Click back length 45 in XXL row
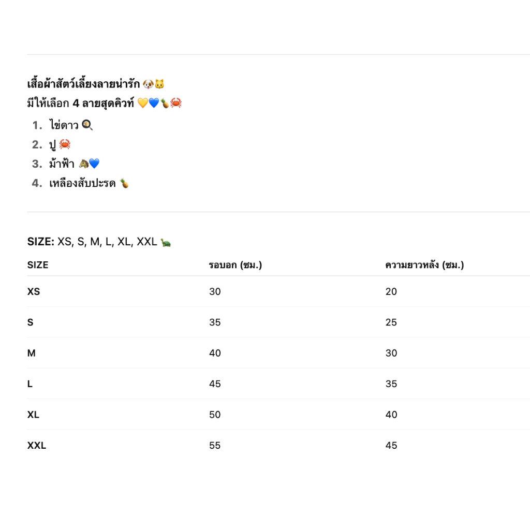Image resolution: width=530 pixels, height=530 pixels. [391, 446]
